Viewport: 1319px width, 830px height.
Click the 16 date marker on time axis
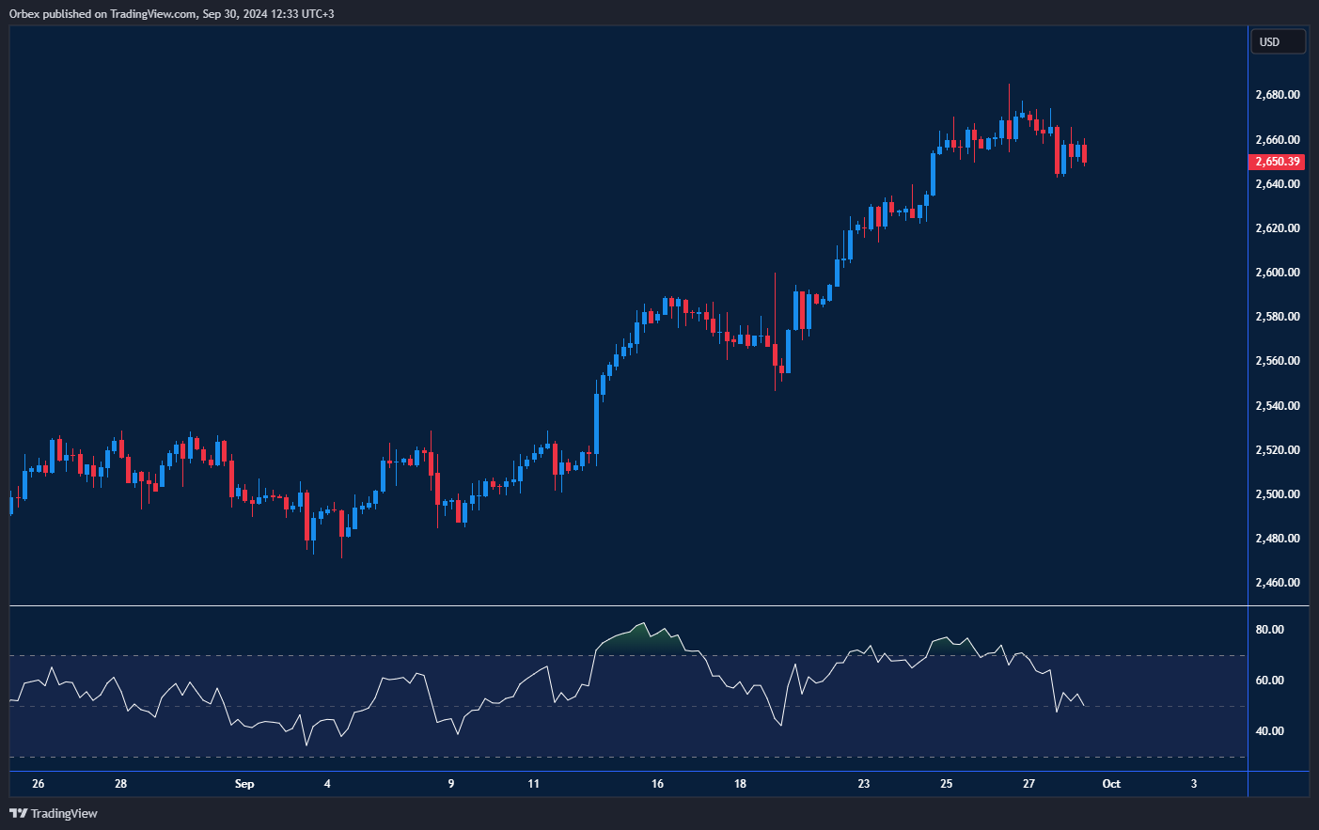coord(657,784)
